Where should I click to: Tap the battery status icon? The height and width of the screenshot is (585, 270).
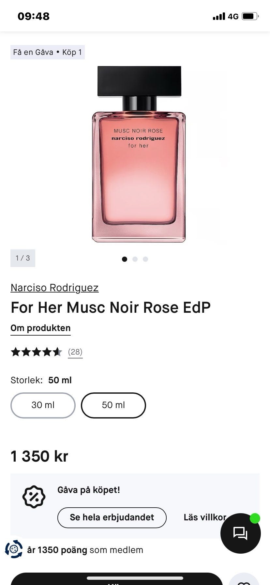click(250, 16)
